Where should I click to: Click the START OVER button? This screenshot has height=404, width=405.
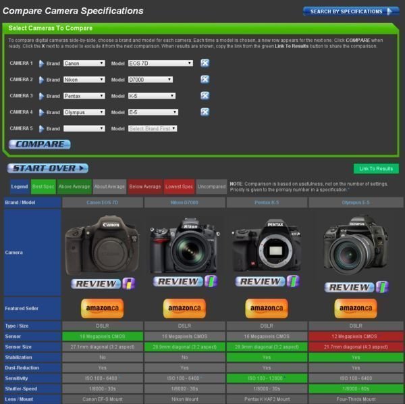pyautogui.click(x=48, y=168)
